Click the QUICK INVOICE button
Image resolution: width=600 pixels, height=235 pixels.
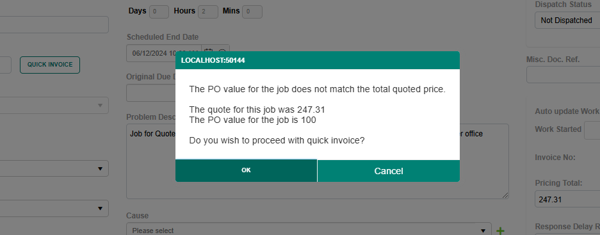[x=50, y=65]
